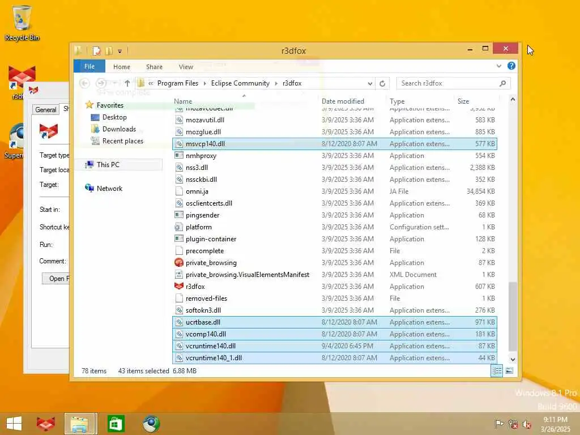This screenshot has width=580, height=435.
Task: Switch to Details view layout icon
Action: click(x=497, y=370)
